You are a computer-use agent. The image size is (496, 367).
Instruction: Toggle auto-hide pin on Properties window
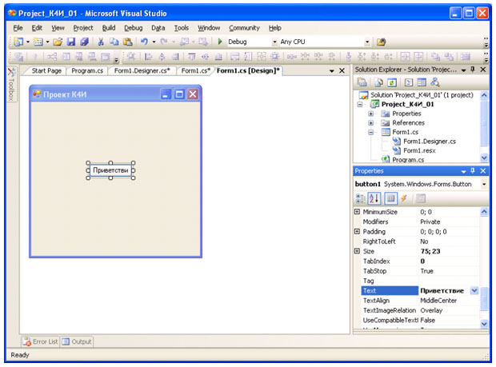point(473,170)
